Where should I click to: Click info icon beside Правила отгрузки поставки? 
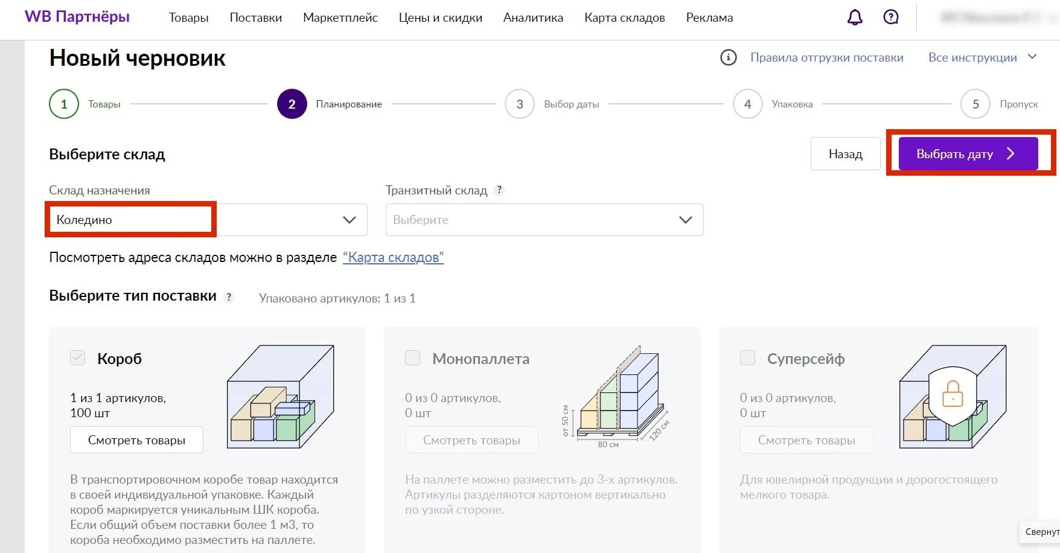729,58
